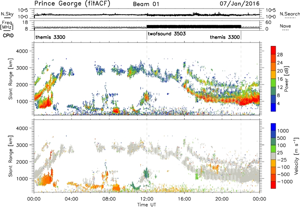Click the "-500" Velocity colorbar value

pos(283,174)
